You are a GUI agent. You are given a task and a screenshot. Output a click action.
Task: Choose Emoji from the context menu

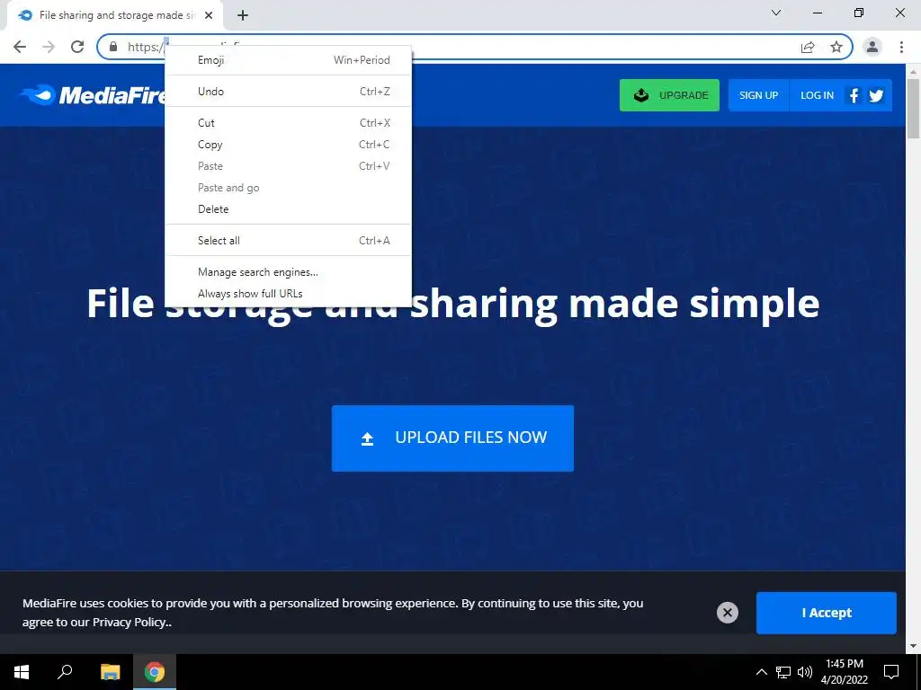[x=288, y=60]
